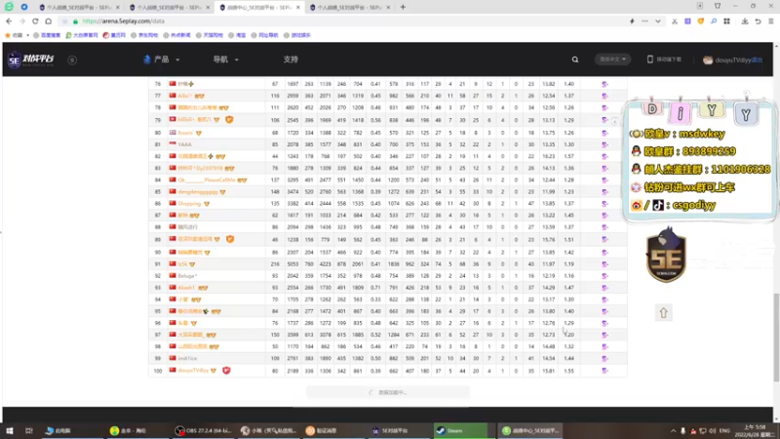Open player dengdengggggg in row 85
780x439 pixels.
pos(198,191)
